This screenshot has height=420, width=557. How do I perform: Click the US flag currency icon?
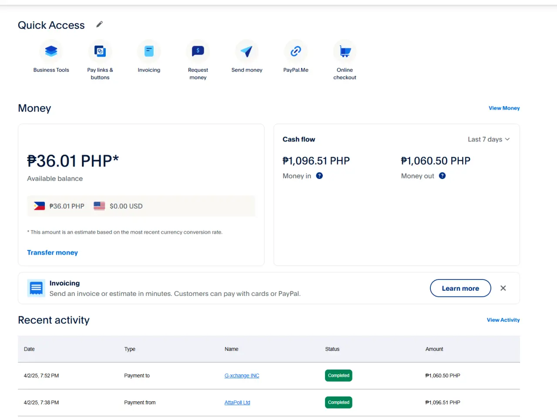click(99, 206)
